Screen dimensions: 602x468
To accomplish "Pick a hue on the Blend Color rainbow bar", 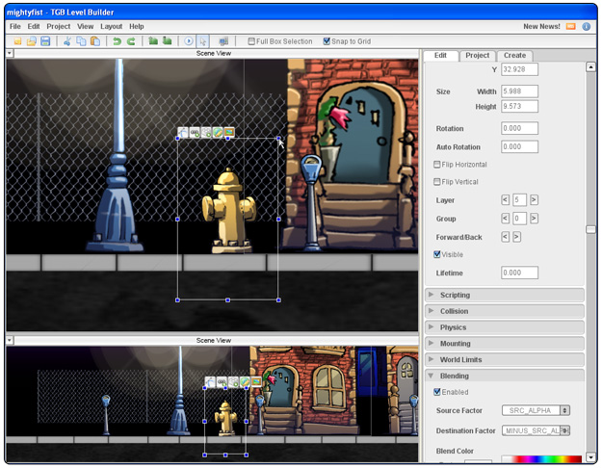I will [x=541, y=458].
